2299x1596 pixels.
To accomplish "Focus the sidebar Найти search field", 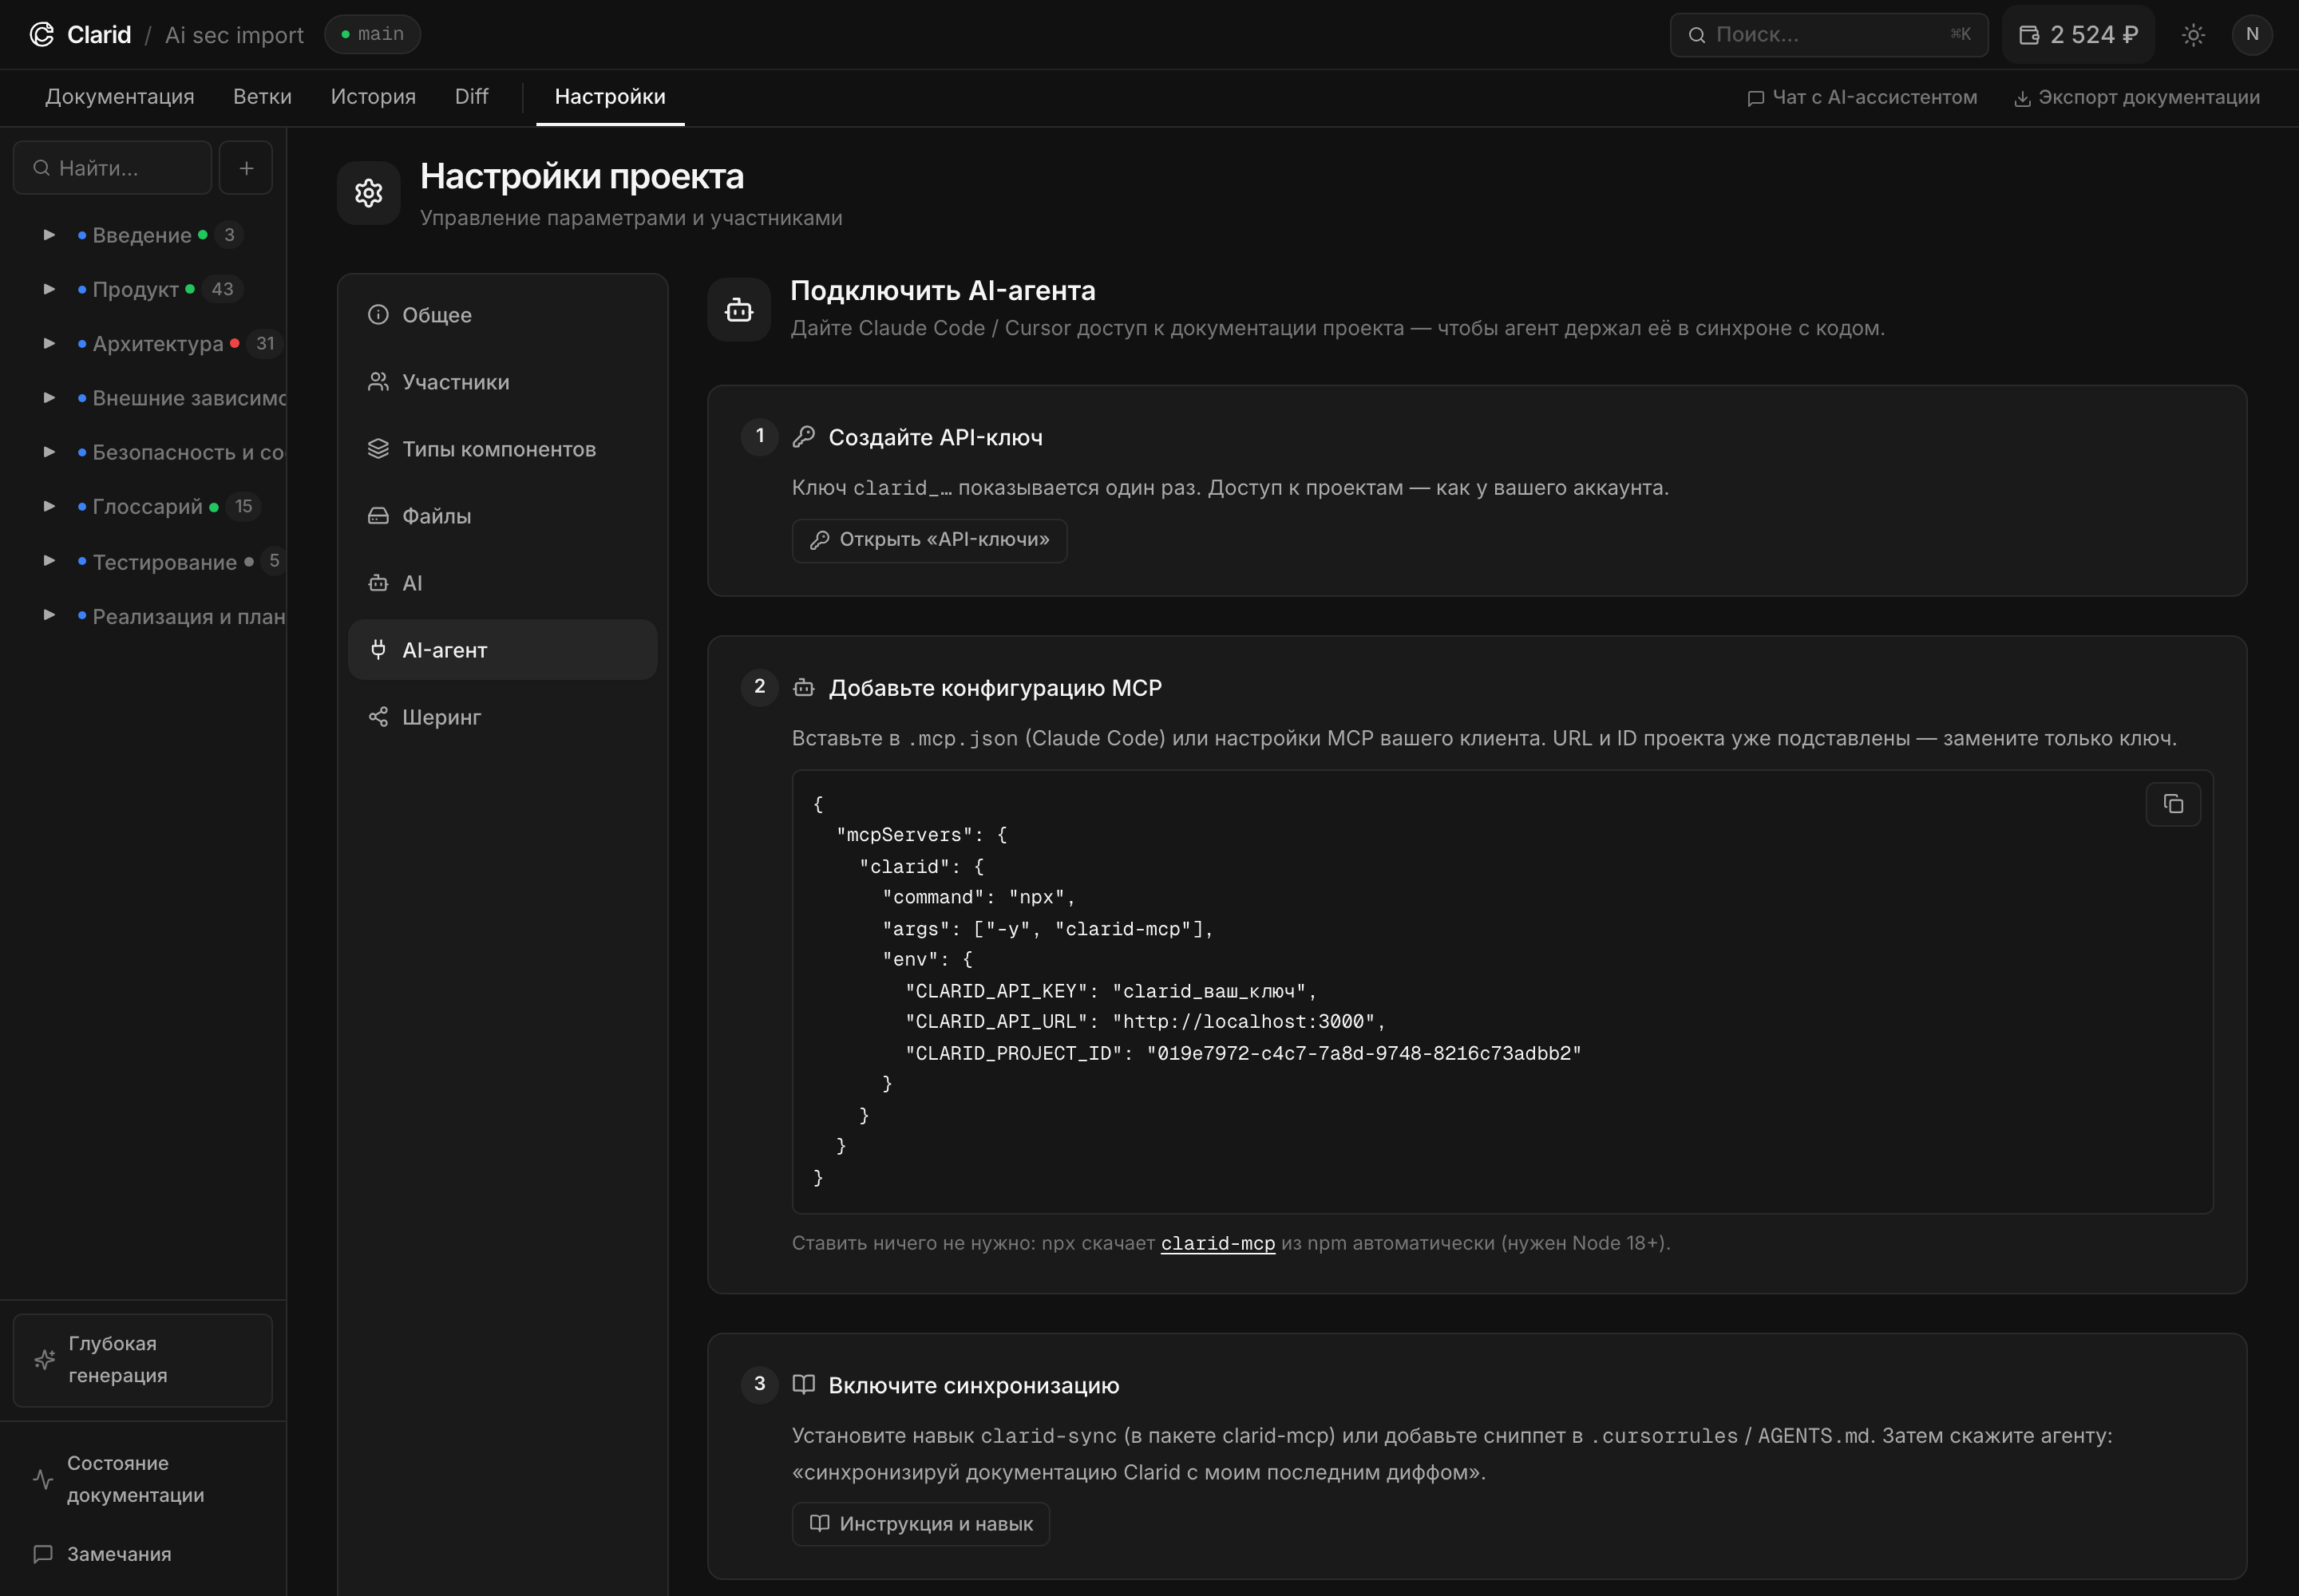I will point(112,168).
